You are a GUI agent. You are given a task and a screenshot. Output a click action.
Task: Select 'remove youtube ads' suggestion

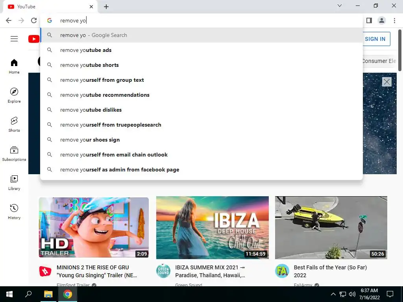tap(201, 50)
